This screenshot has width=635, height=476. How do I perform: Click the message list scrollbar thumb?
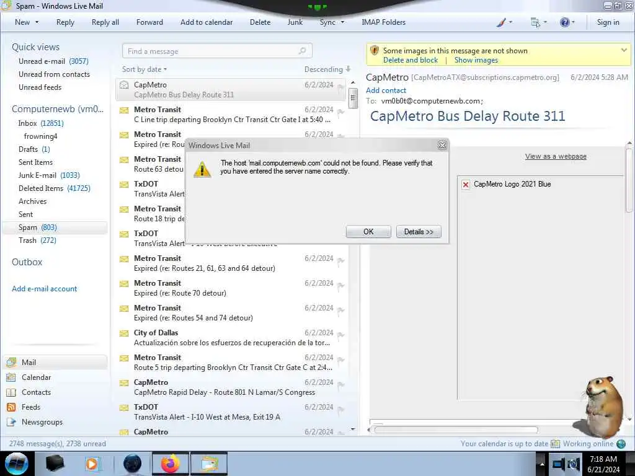coord(353,97)
